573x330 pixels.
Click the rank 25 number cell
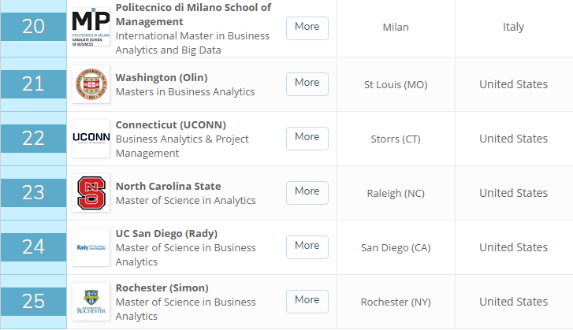tap(33, 302)
